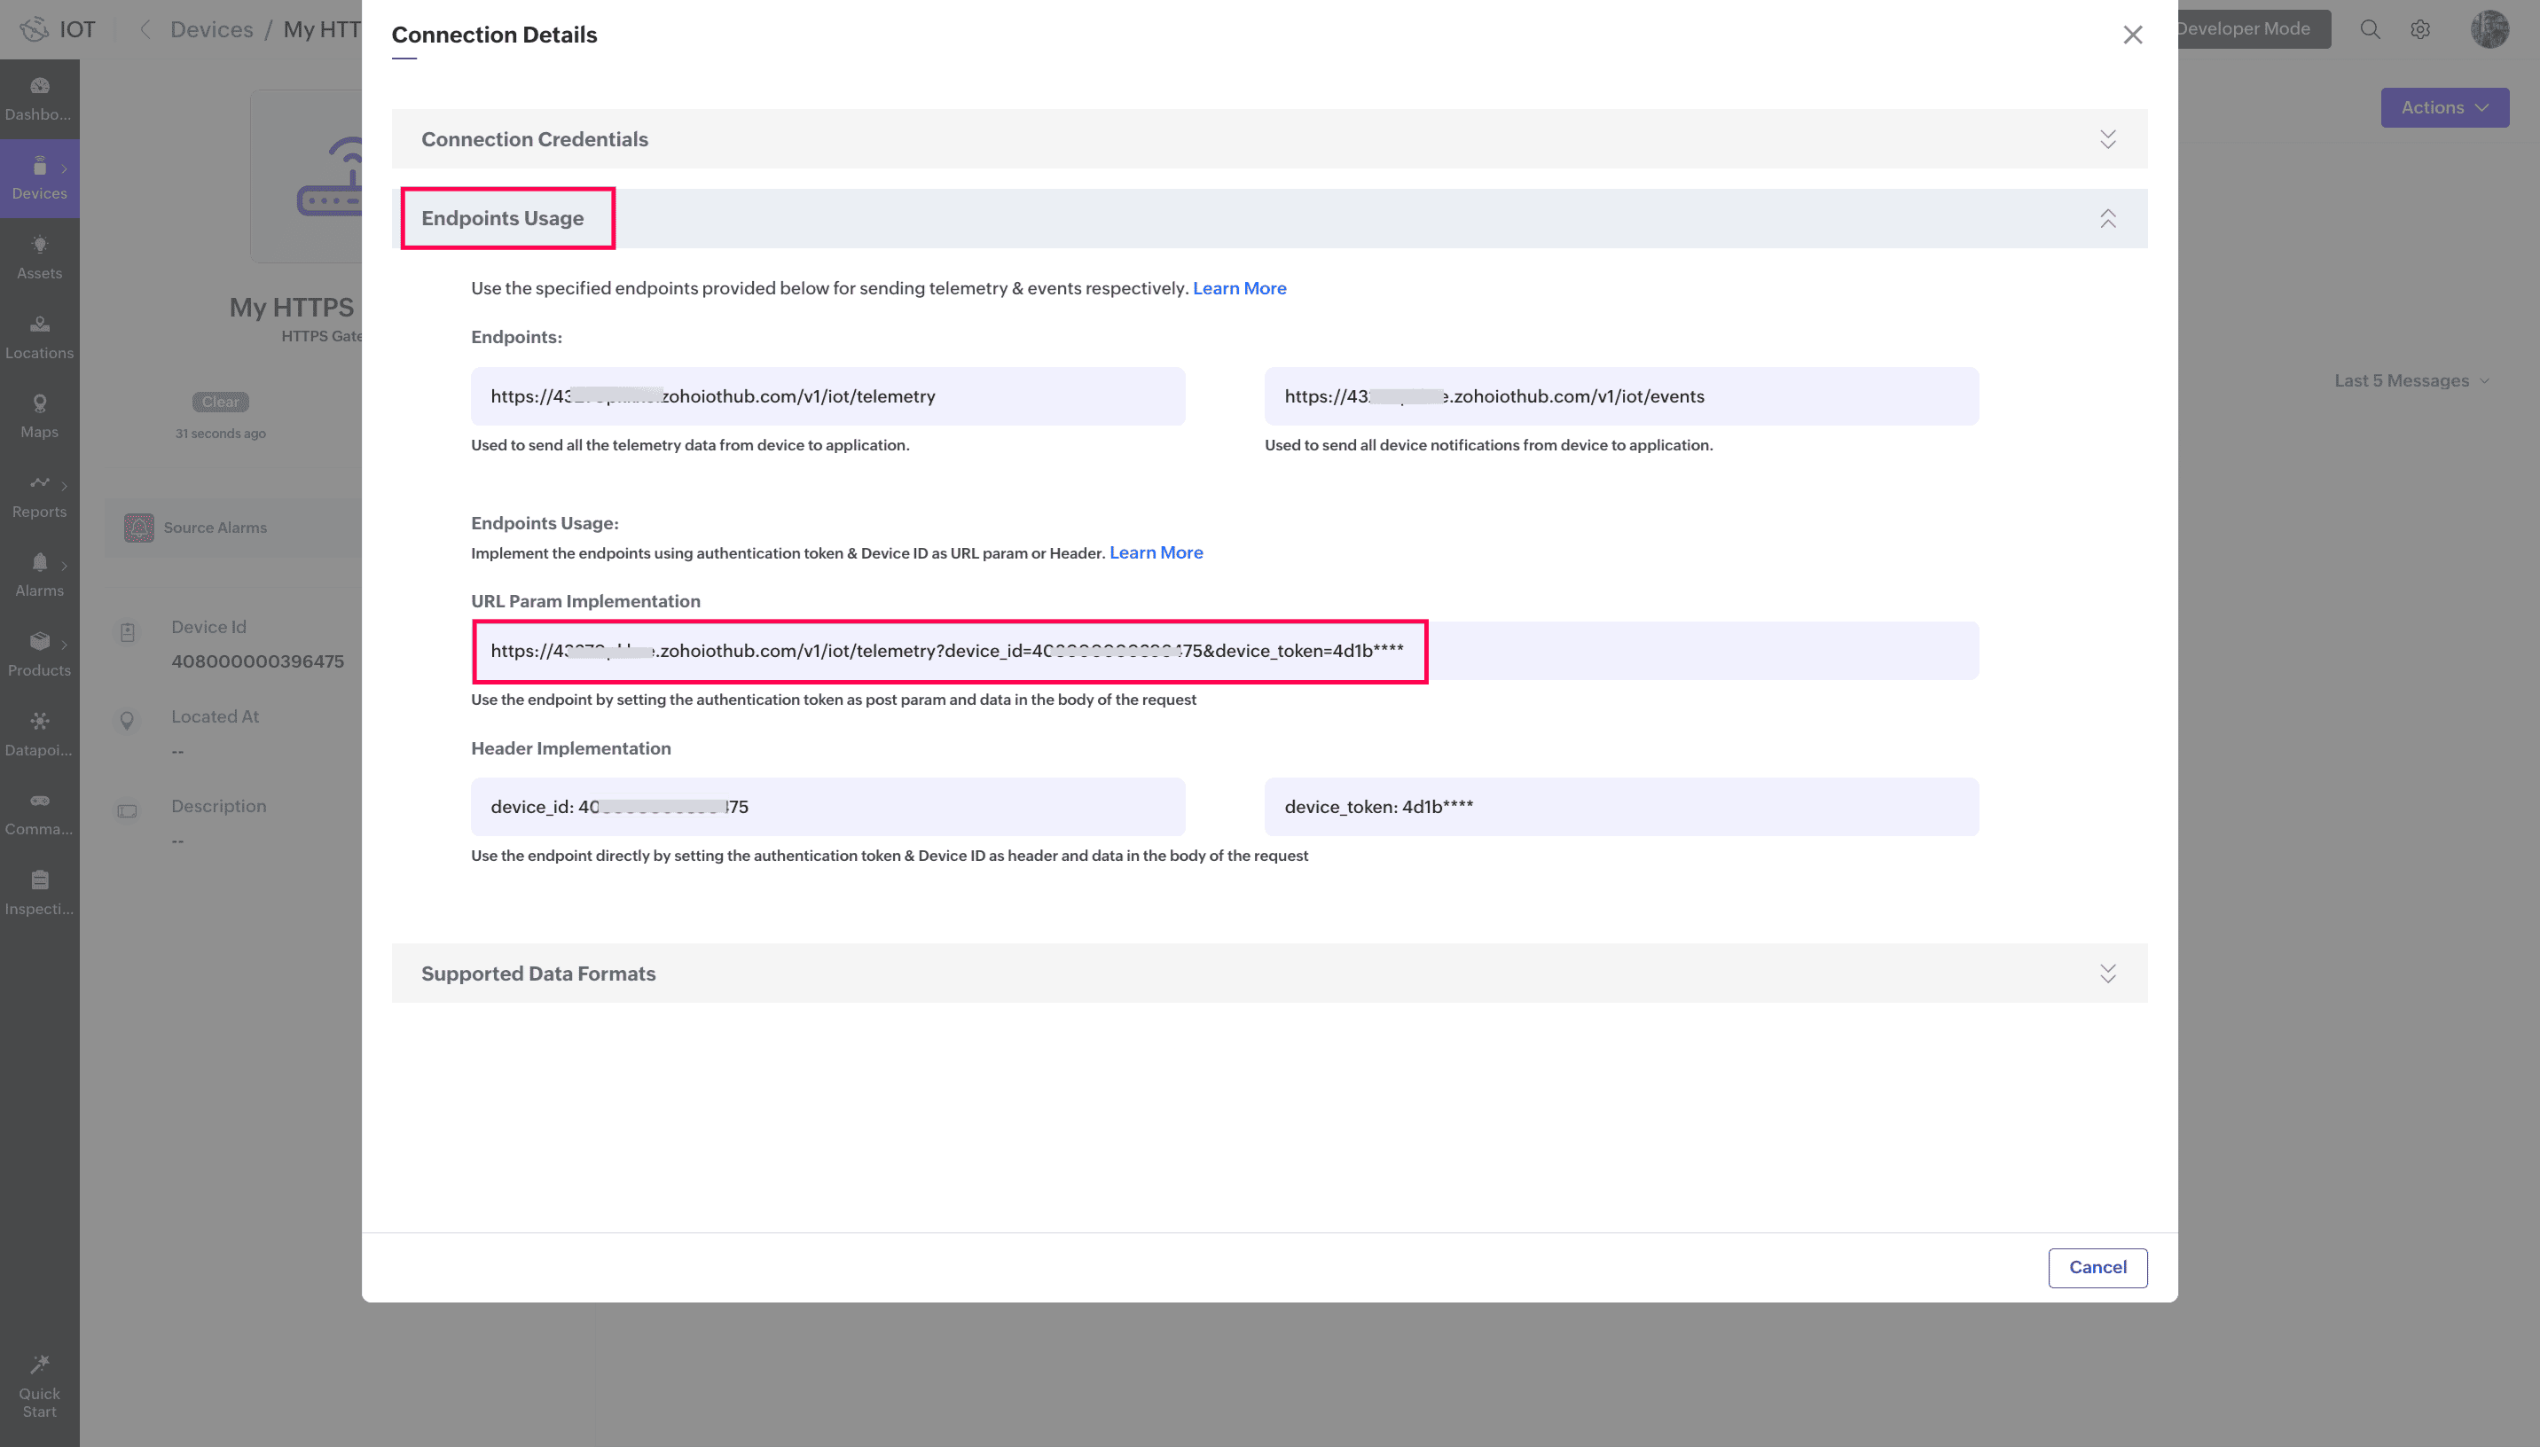Open the settings gear icon
Screen dimensions: 2540x1447
point(2419,30)
